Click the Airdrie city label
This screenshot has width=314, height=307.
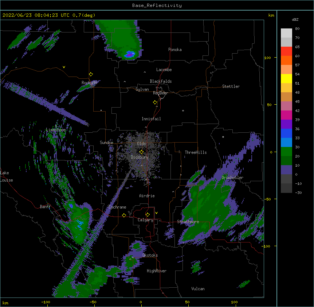147,196
